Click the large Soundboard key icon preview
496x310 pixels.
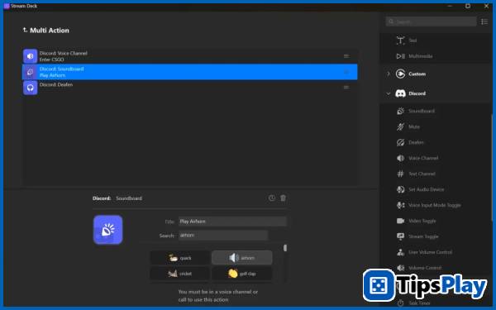107,230
